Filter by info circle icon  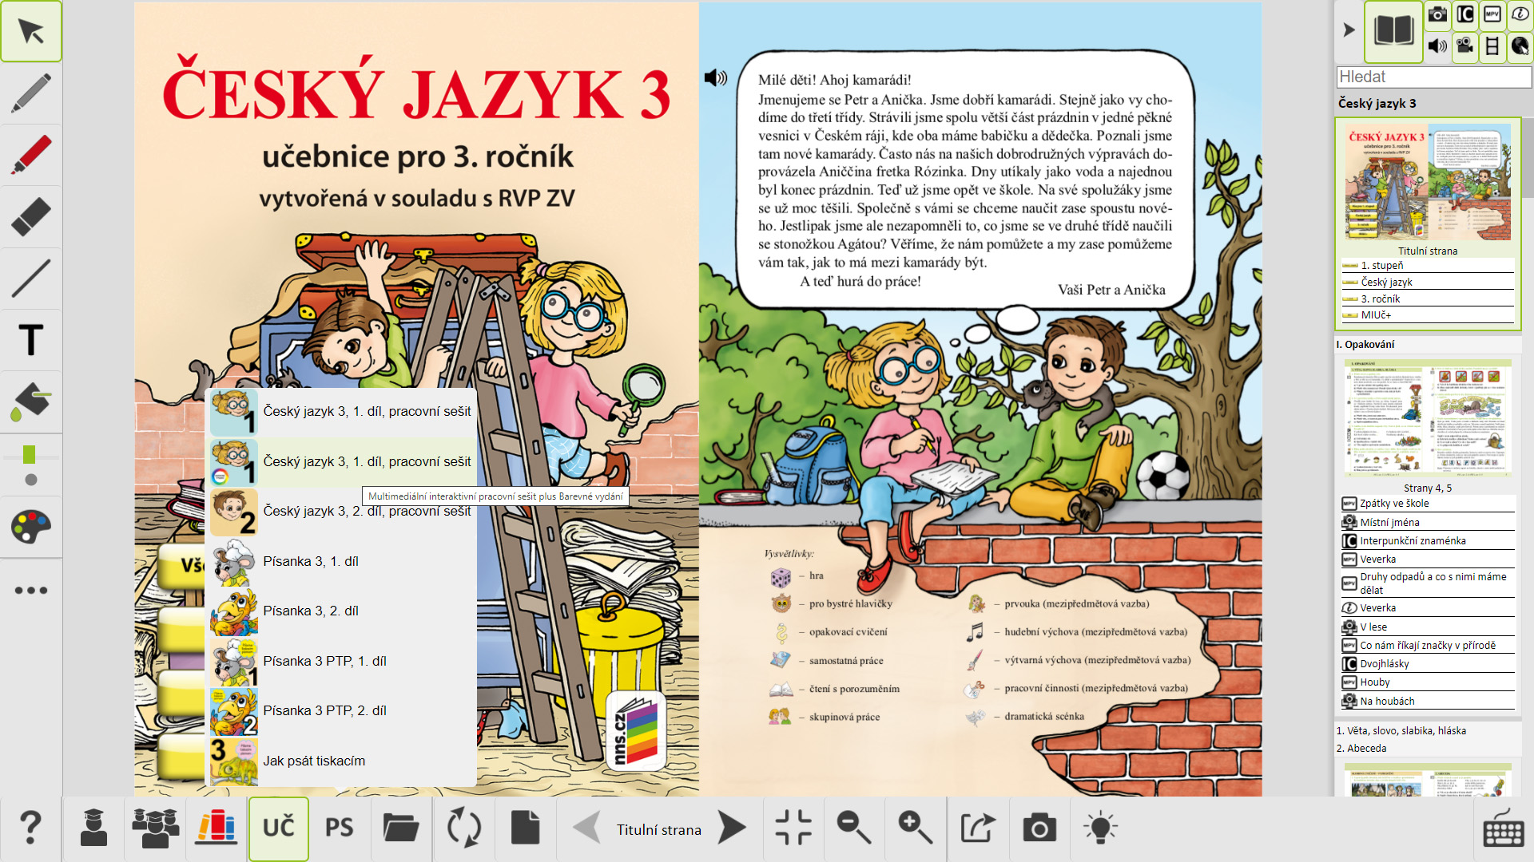point(1520,14)
